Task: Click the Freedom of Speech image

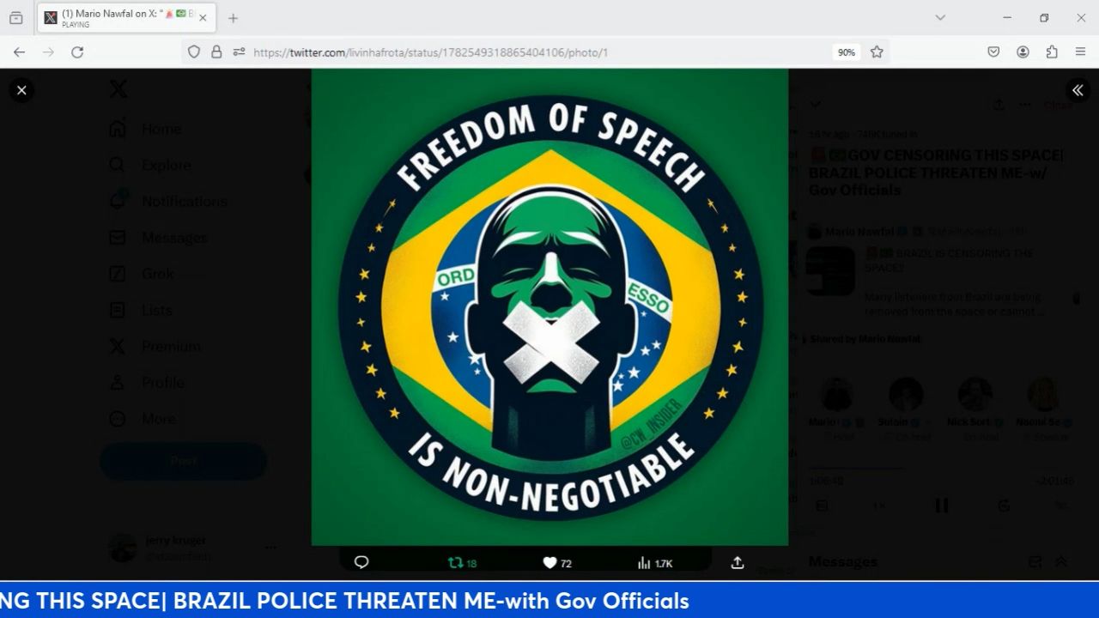Action: point(549,307)
